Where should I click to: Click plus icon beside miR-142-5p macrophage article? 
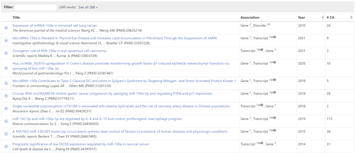pyautogui.click(x=6, y=121)
